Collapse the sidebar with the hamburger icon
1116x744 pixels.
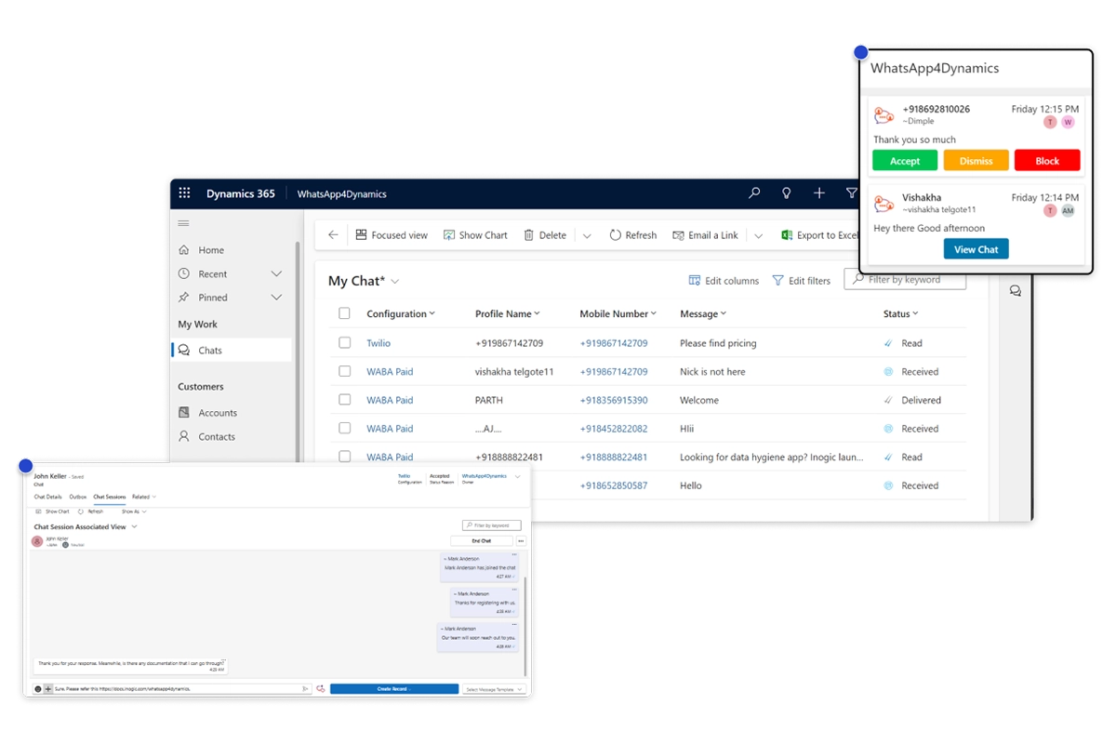(x=183, y=223)
